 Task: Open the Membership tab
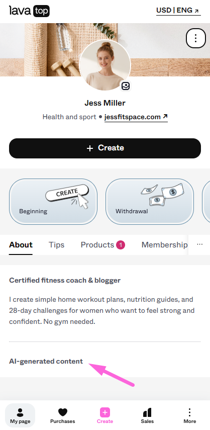[x=164, y=244]
